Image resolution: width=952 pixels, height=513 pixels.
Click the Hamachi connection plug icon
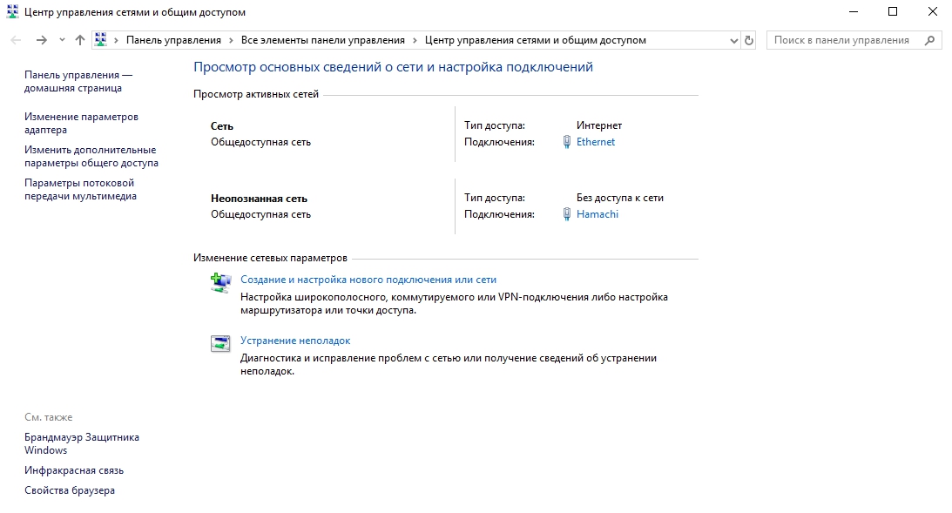(x=567, y=214)
